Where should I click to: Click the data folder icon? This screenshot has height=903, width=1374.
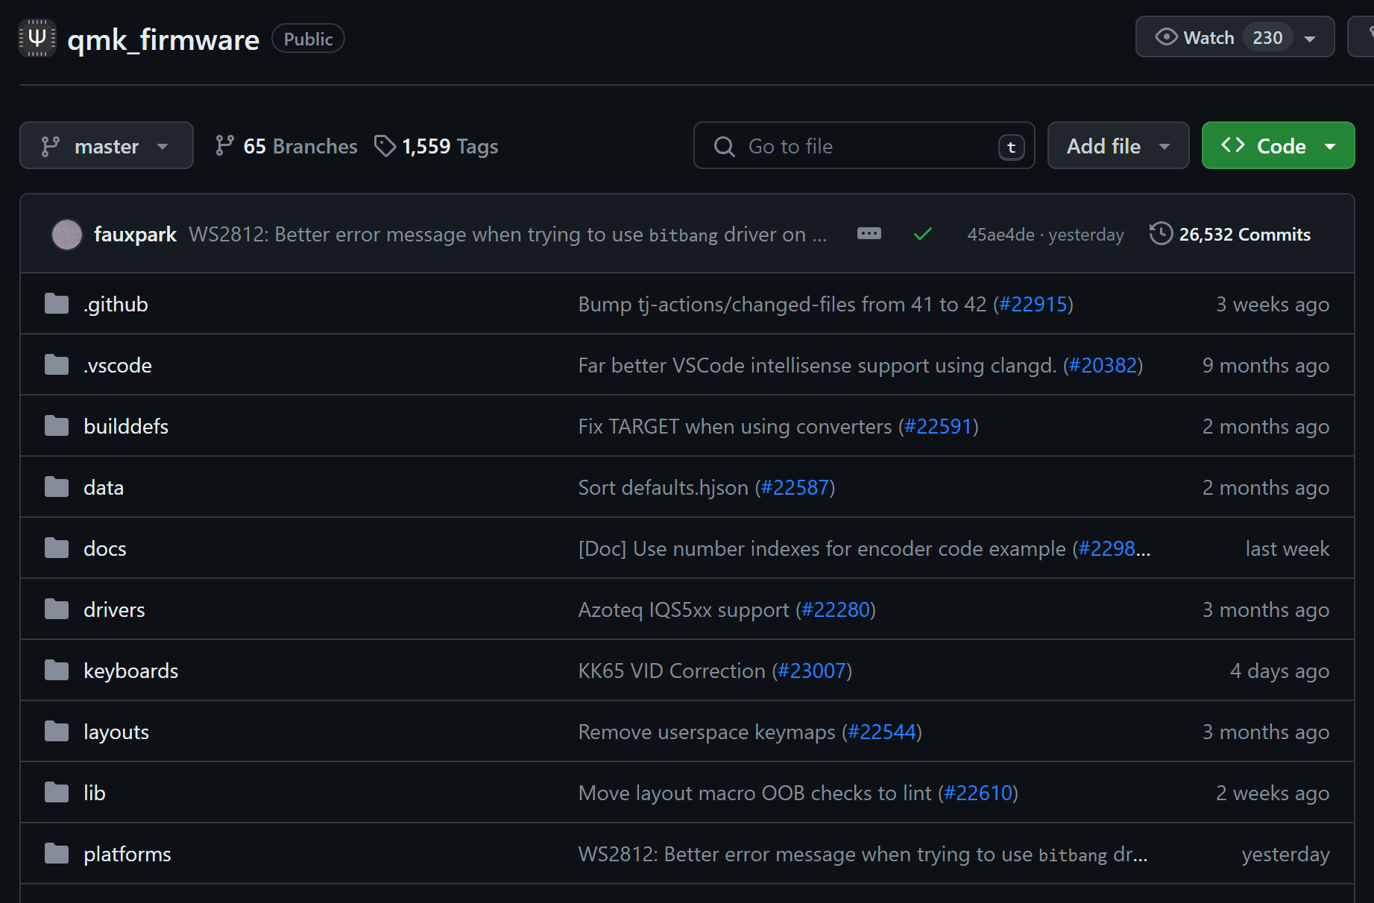[57, 487]
